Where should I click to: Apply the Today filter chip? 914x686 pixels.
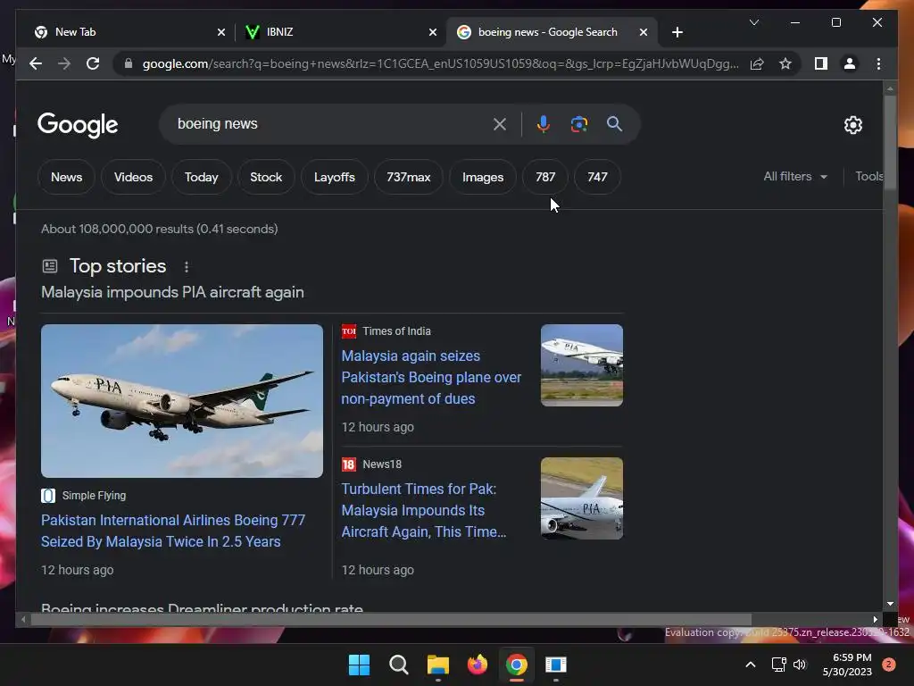click(201, 177)
